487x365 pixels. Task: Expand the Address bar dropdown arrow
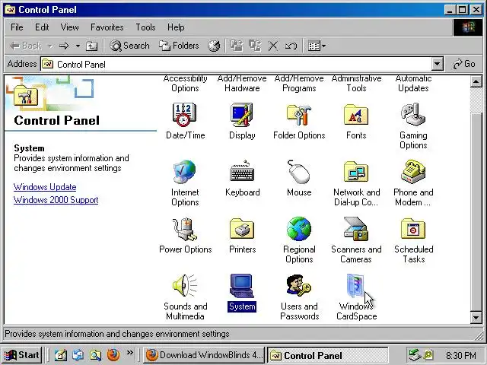pos(437,64)
